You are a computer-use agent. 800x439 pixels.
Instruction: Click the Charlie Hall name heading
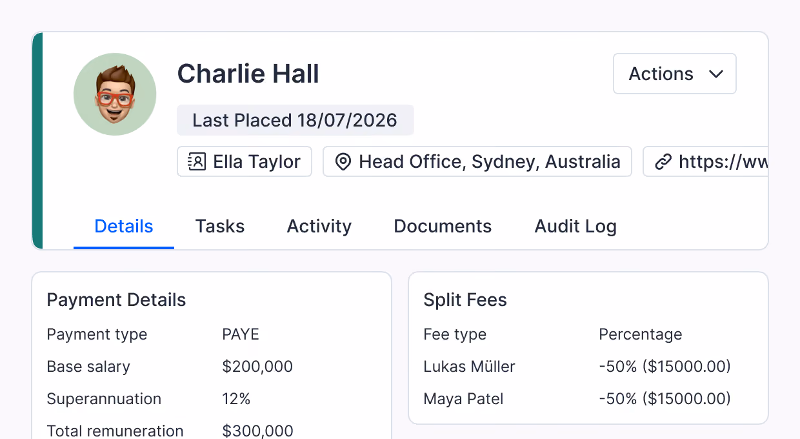(x=248, y=74)
